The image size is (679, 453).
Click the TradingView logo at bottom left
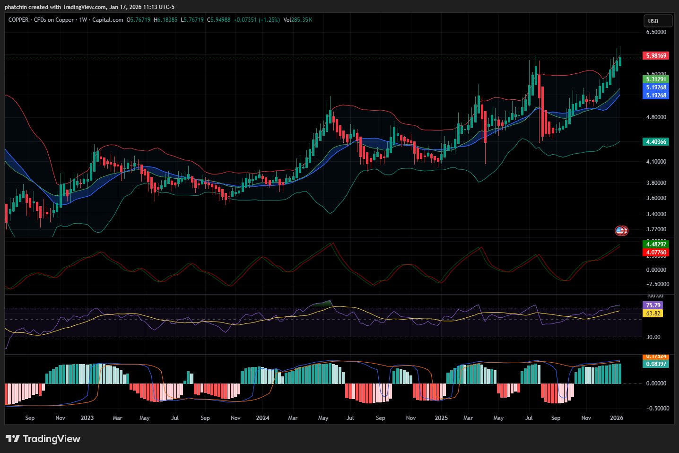click(x=43, y=439)
